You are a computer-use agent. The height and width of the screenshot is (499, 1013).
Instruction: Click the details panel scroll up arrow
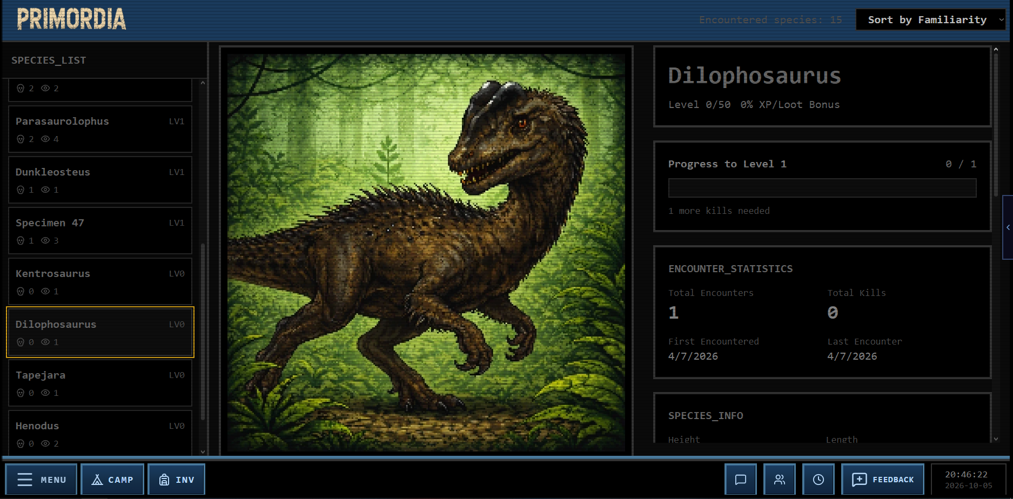(x=996, y=50)
